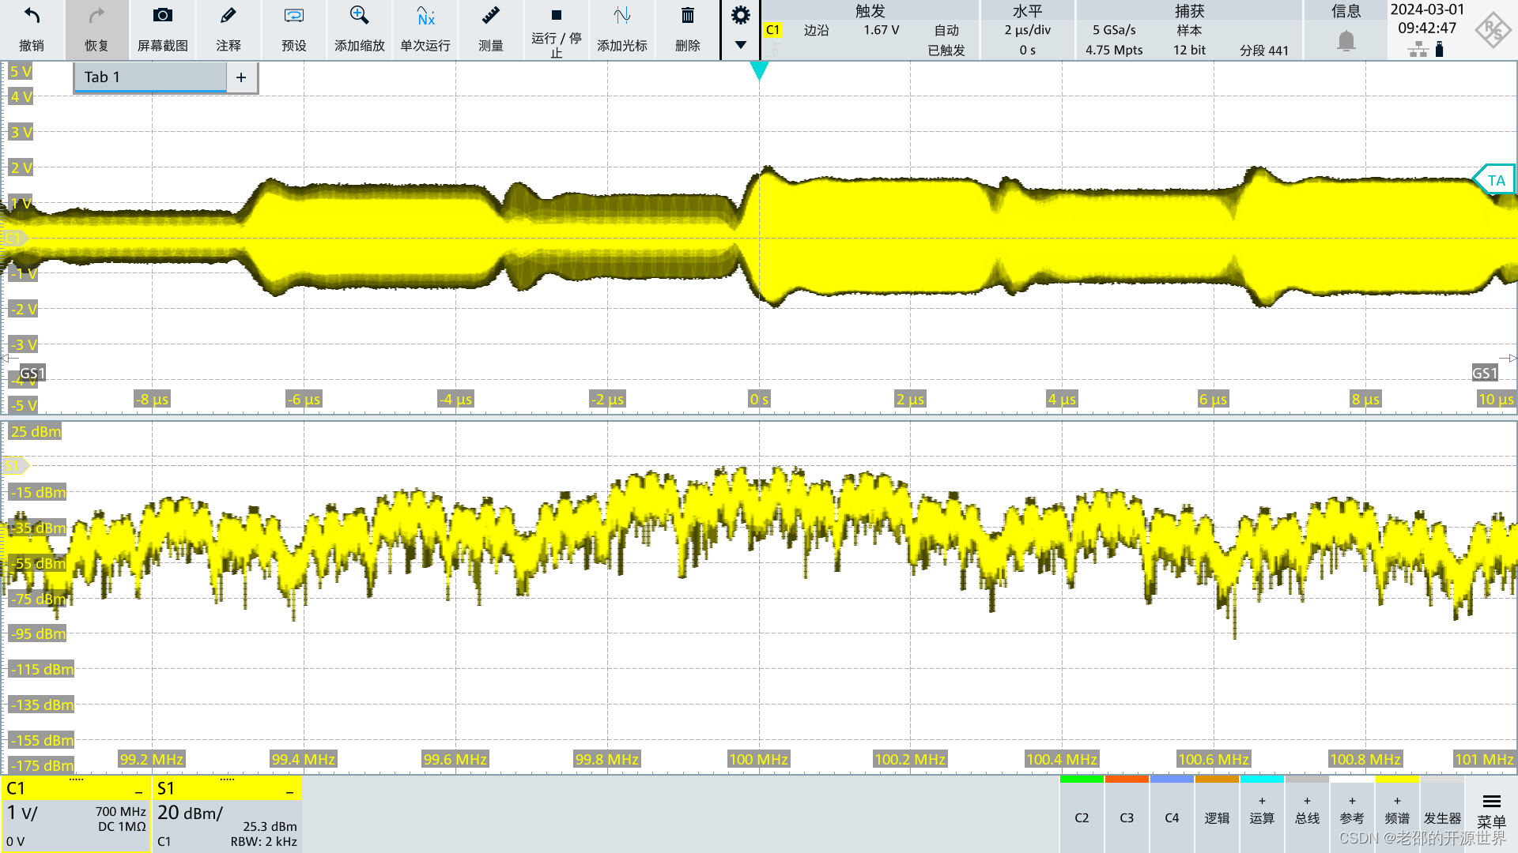Screen dimensions: 1518x853
Task: Click the delete trash icon
Action: pyautogui.click(x=687, y=17)
